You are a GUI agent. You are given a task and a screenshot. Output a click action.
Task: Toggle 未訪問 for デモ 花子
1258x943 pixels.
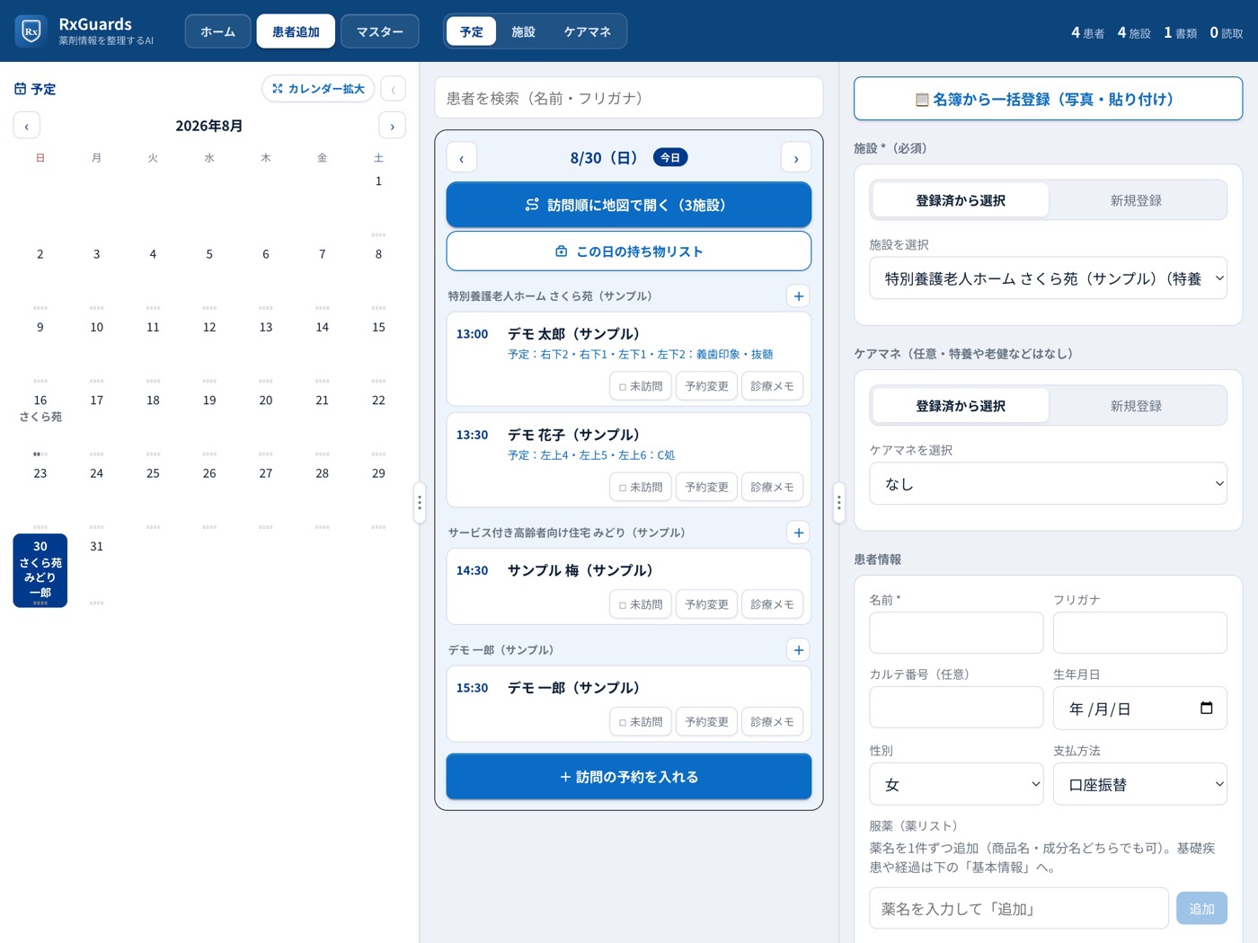click(x=641, y=487)
